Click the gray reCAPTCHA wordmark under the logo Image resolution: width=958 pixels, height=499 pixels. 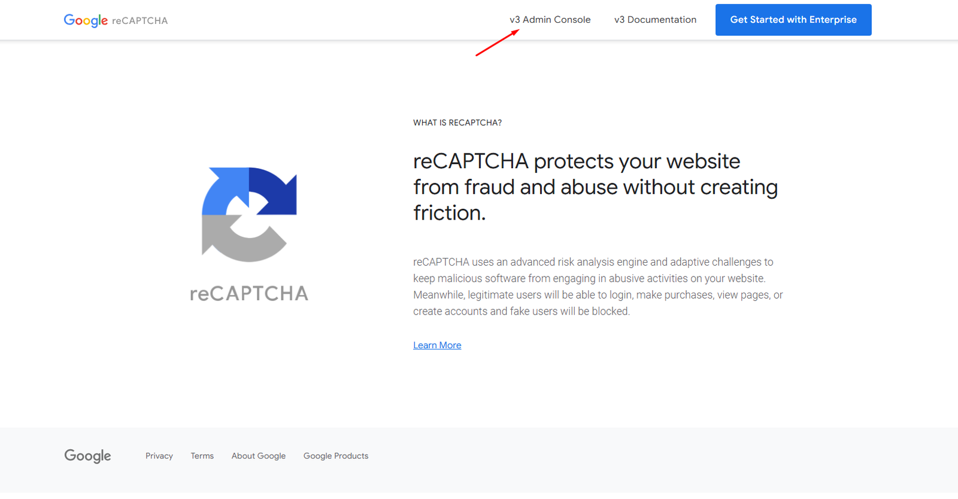click(249, 293)
